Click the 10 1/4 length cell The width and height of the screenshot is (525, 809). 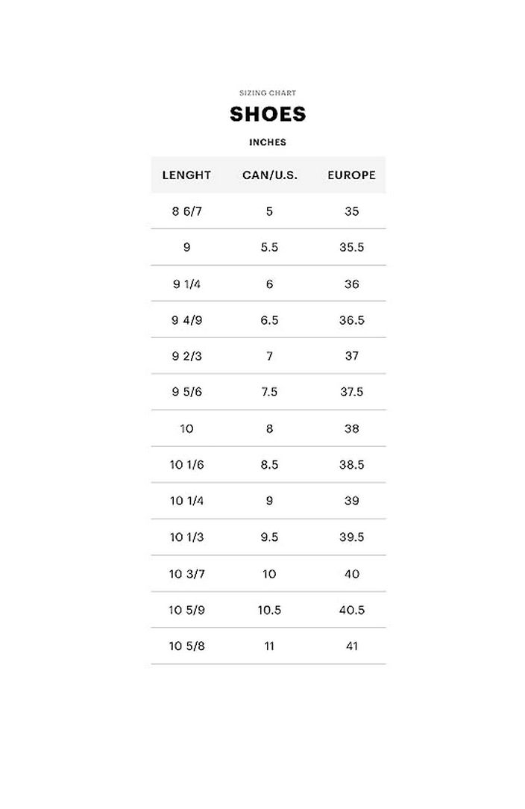click(x=186, y=501)
